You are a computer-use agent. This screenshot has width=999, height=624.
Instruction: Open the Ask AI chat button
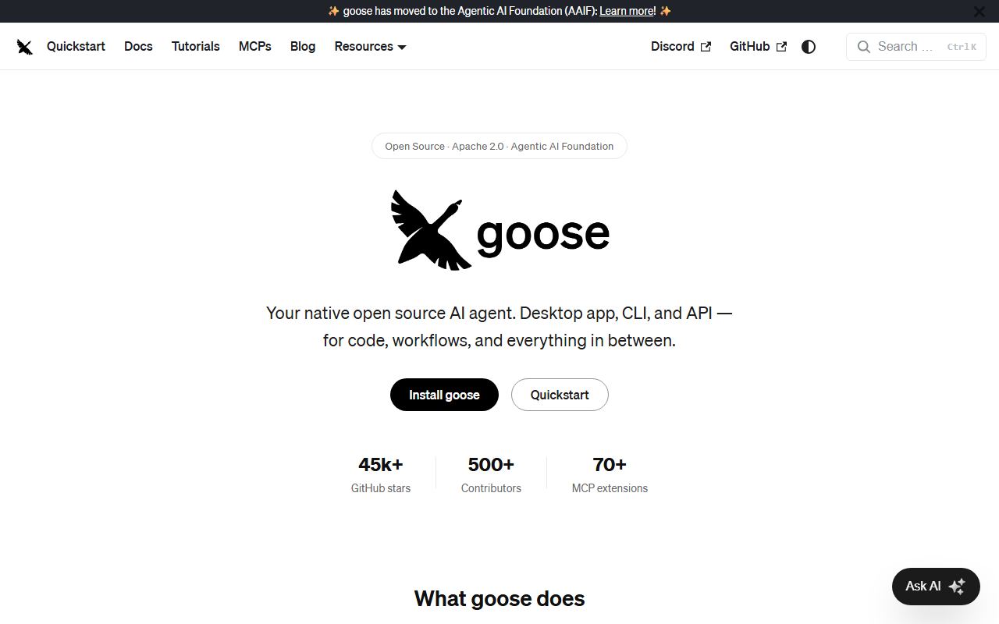pyautogui.click(x=936, y=587)
